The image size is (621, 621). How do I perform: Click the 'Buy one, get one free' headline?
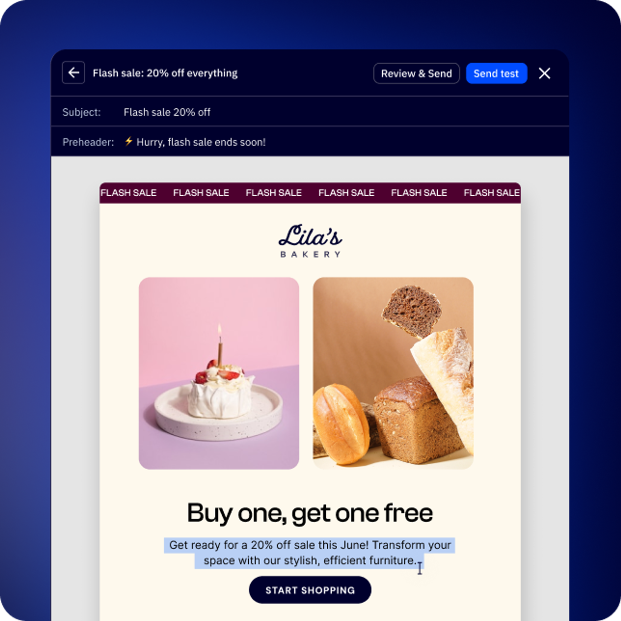pyautogui.click(x=310, y=513)
